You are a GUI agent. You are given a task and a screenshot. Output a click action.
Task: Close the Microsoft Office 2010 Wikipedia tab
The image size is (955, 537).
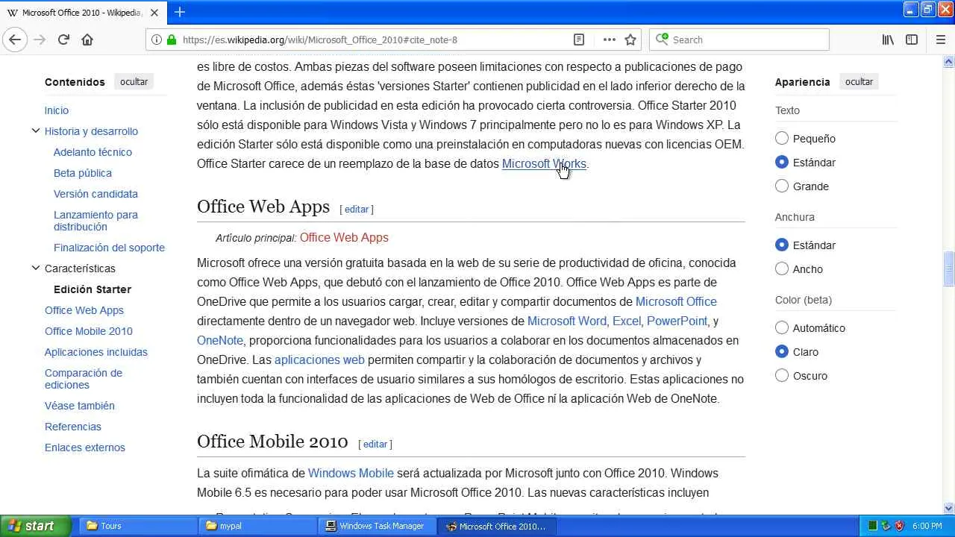[x=156, y=13]
